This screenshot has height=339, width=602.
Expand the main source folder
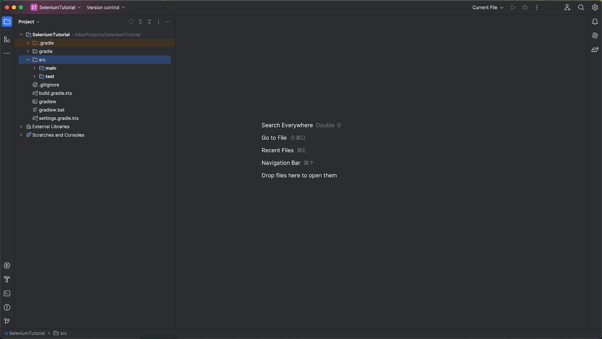pyautogui.click(x=34, y=68)
